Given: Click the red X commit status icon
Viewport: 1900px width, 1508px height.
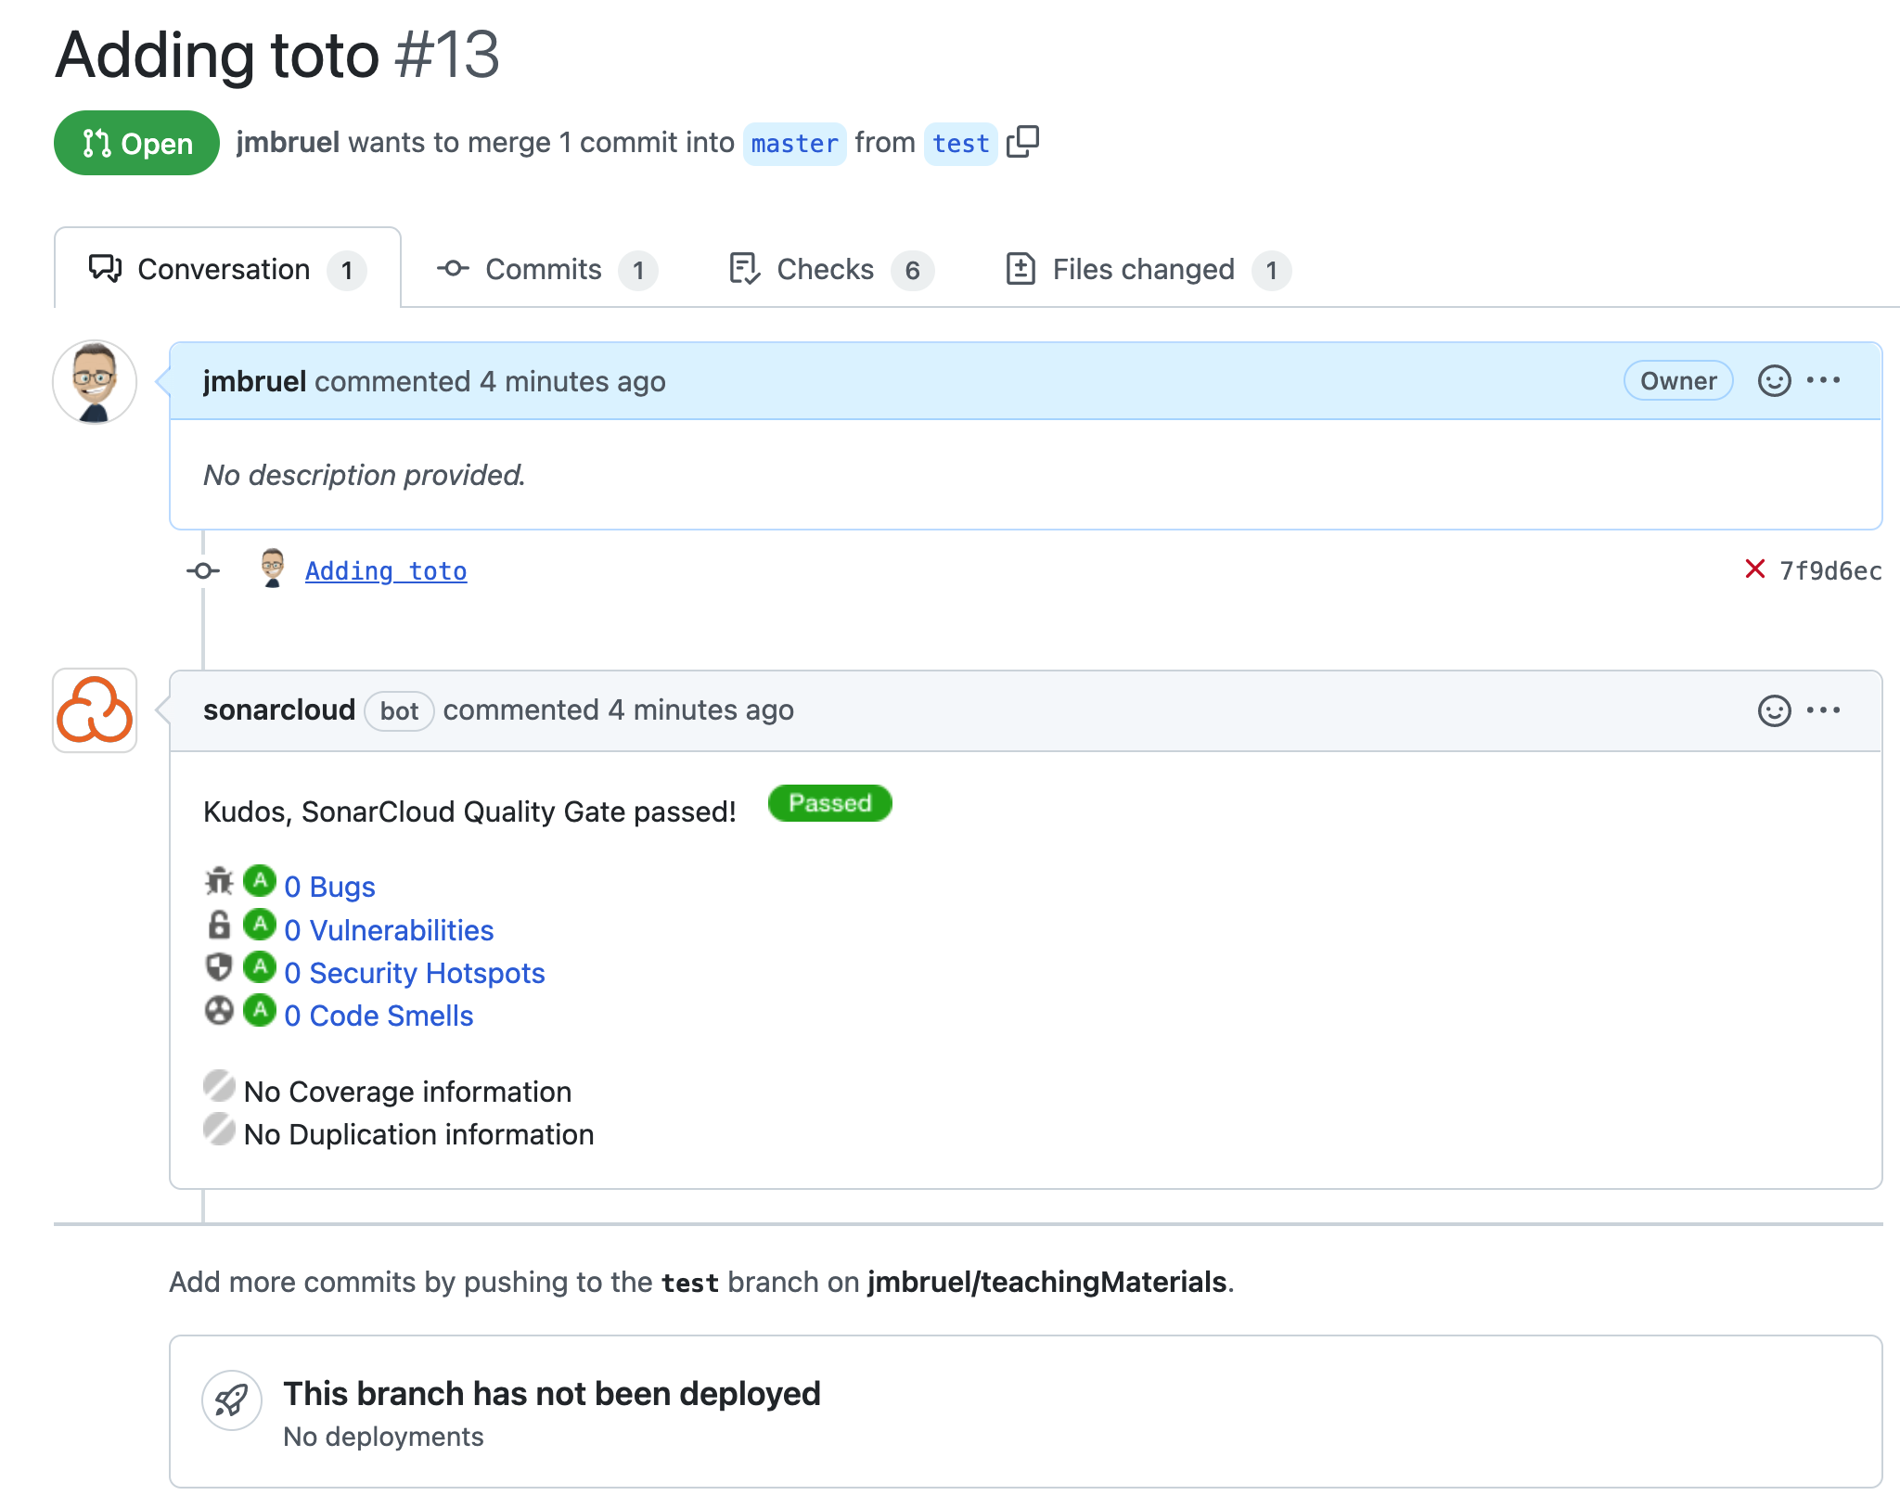Looking at the screenshot, I should click(x=1753, y=569).
